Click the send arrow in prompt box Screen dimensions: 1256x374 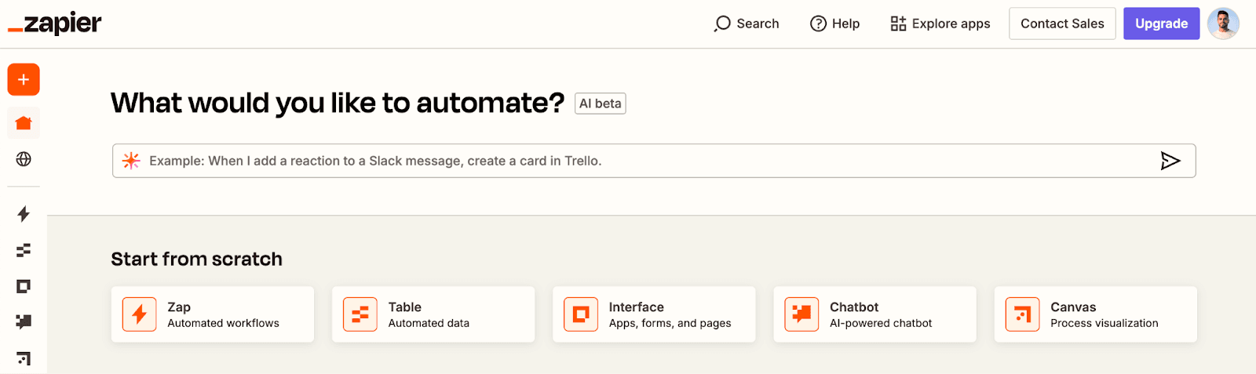pyautogui.click(x=1170, y=161)
